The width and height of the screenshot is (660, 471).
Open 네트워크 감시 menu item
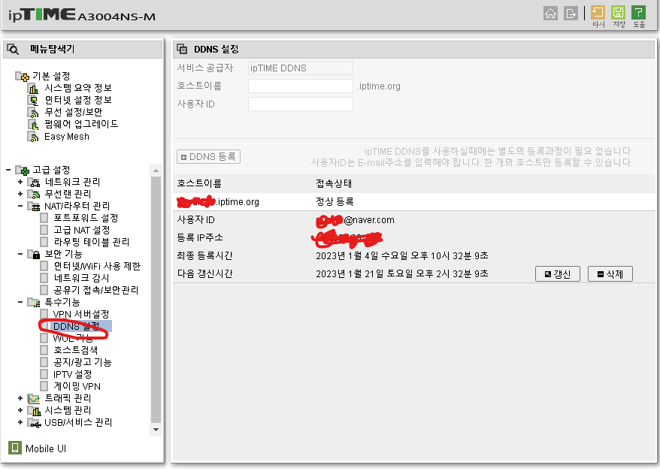pyautogui.click(x=81, y=278)
